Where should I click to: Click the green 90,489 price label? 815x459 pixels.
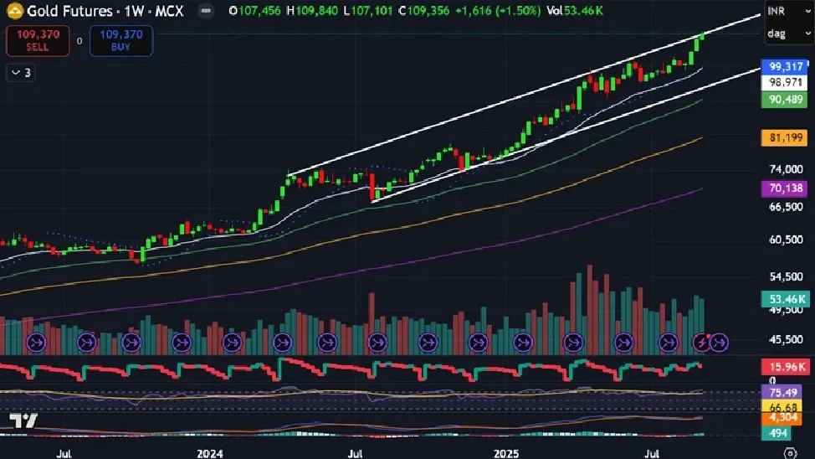pyautogui.click(x=785, y=100)
